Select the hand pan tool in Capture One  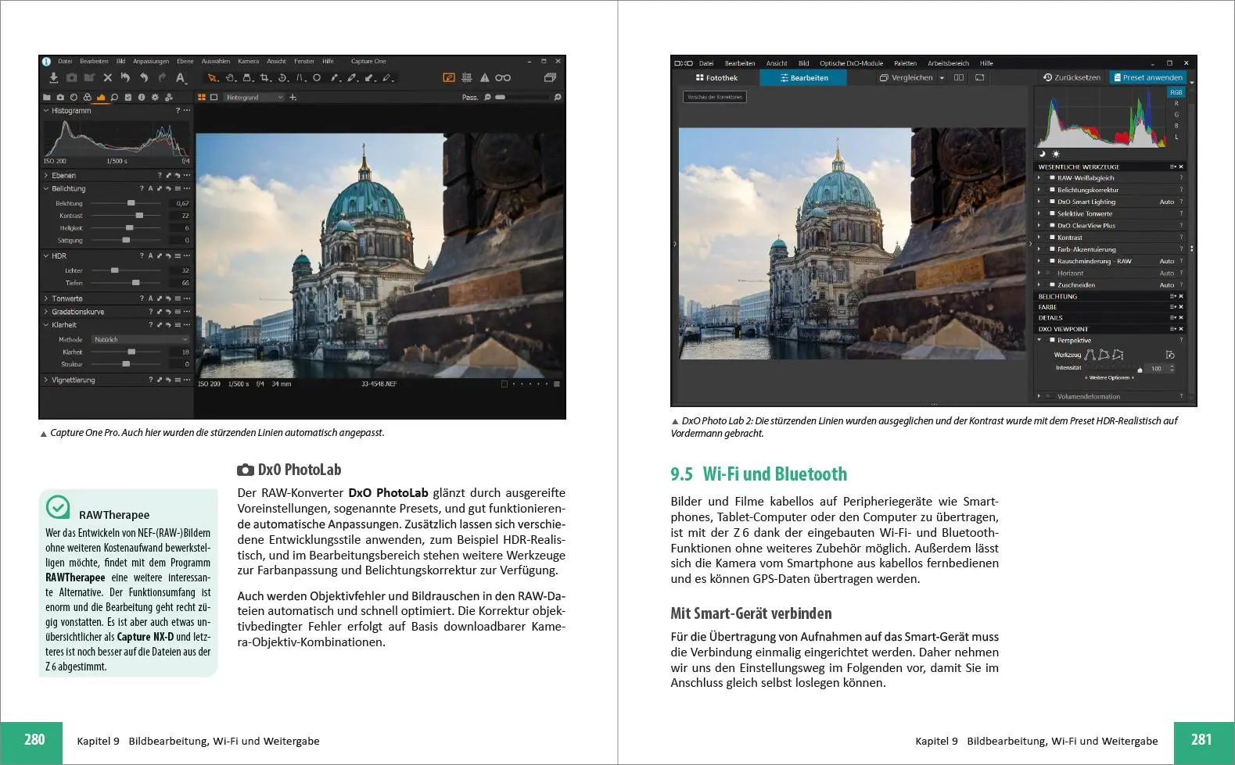231,78
